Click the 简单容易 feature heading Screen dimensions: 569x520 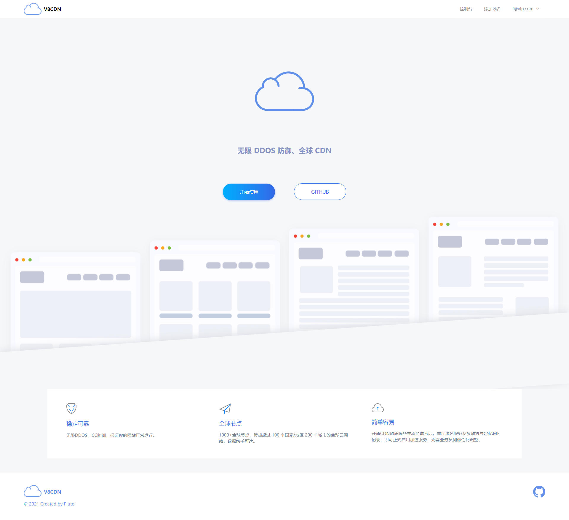point(383,422)
